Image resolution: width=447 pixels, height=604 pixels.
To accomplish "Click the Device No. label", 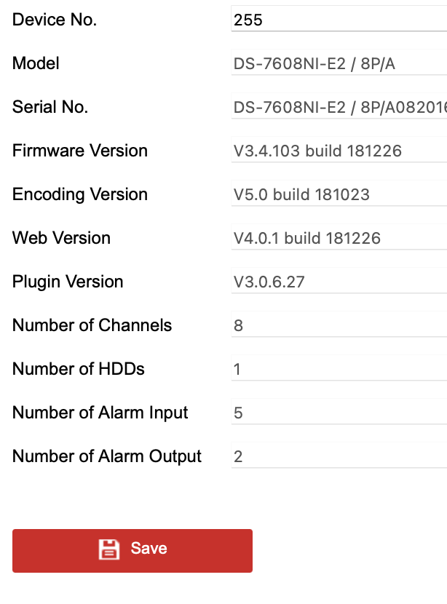I will coord(54,20).
